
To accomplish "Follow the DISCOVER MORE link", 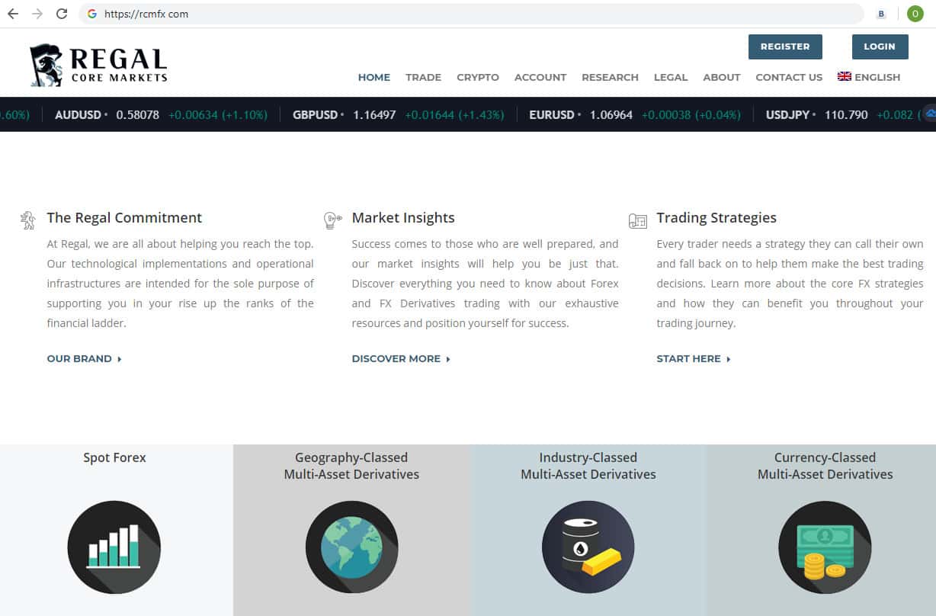I will click(401, 358).
